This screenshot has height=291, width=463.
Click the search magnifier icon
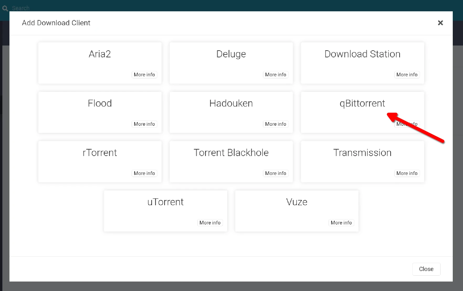click(5, 8)
